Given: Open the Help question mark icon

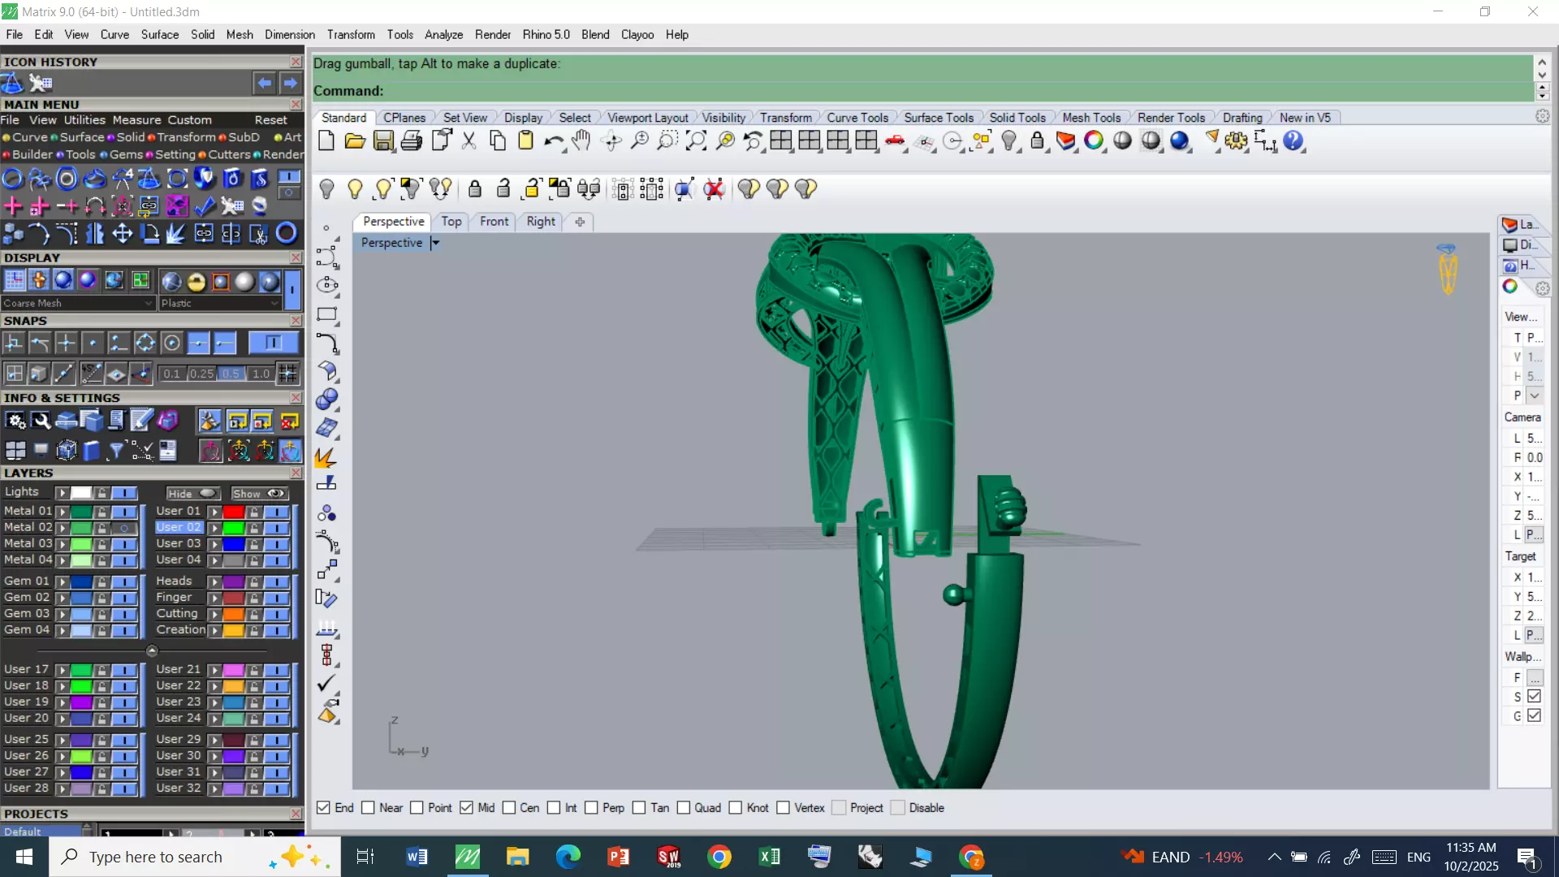Looking at the screenshot, I should (x=1293, y=141).
